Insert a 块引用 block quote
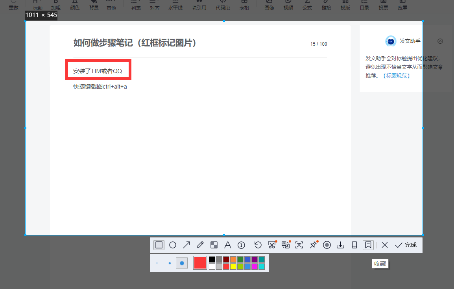This screenshot has height=289, width=454. [x=199, y=5]
